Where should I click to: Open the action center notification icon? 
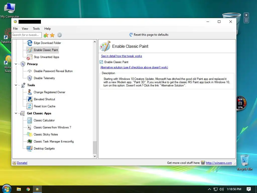point(249,189)
